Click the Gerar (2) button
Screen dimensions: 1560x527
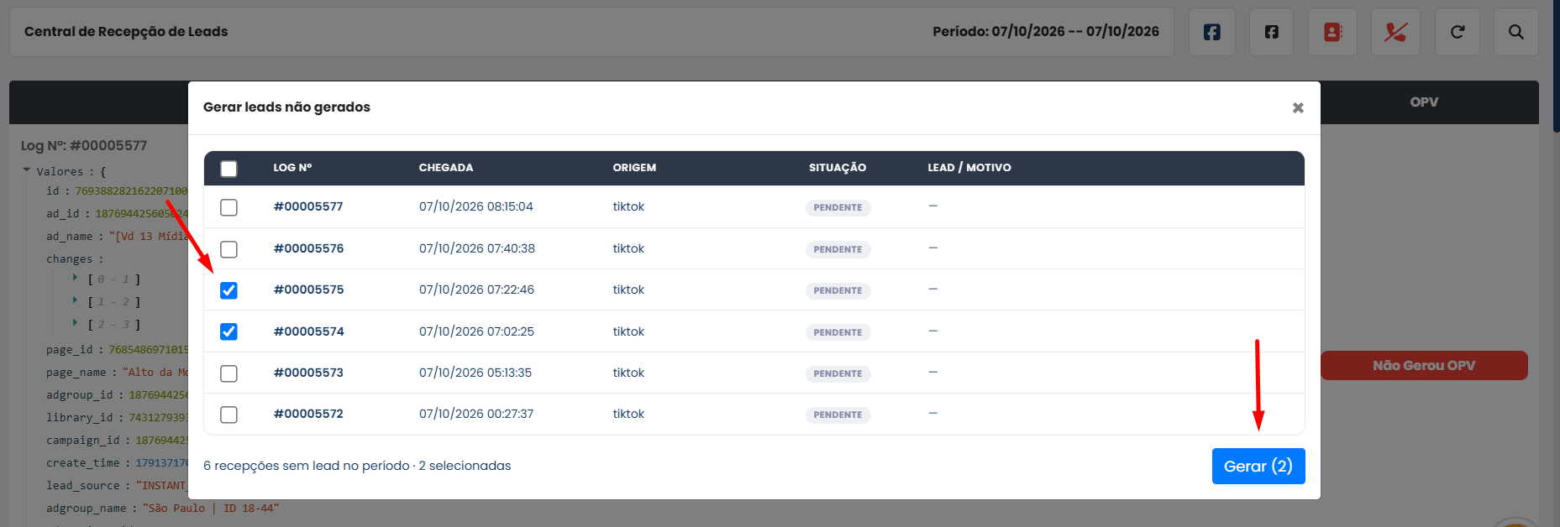coord(1258,467)
